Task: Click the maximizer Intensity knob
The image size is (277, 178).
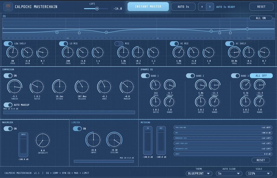Action: click(43, 140)
